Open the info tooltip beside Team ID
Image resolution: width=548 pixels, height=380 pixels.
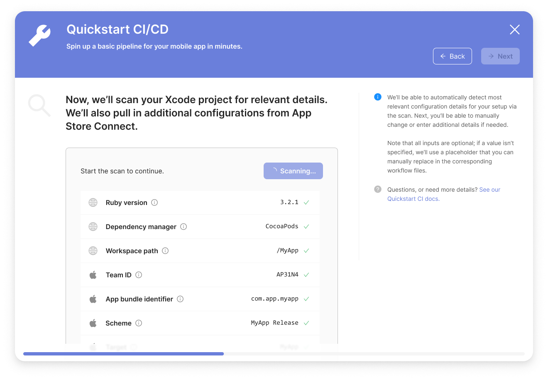(x=139, y=275)
